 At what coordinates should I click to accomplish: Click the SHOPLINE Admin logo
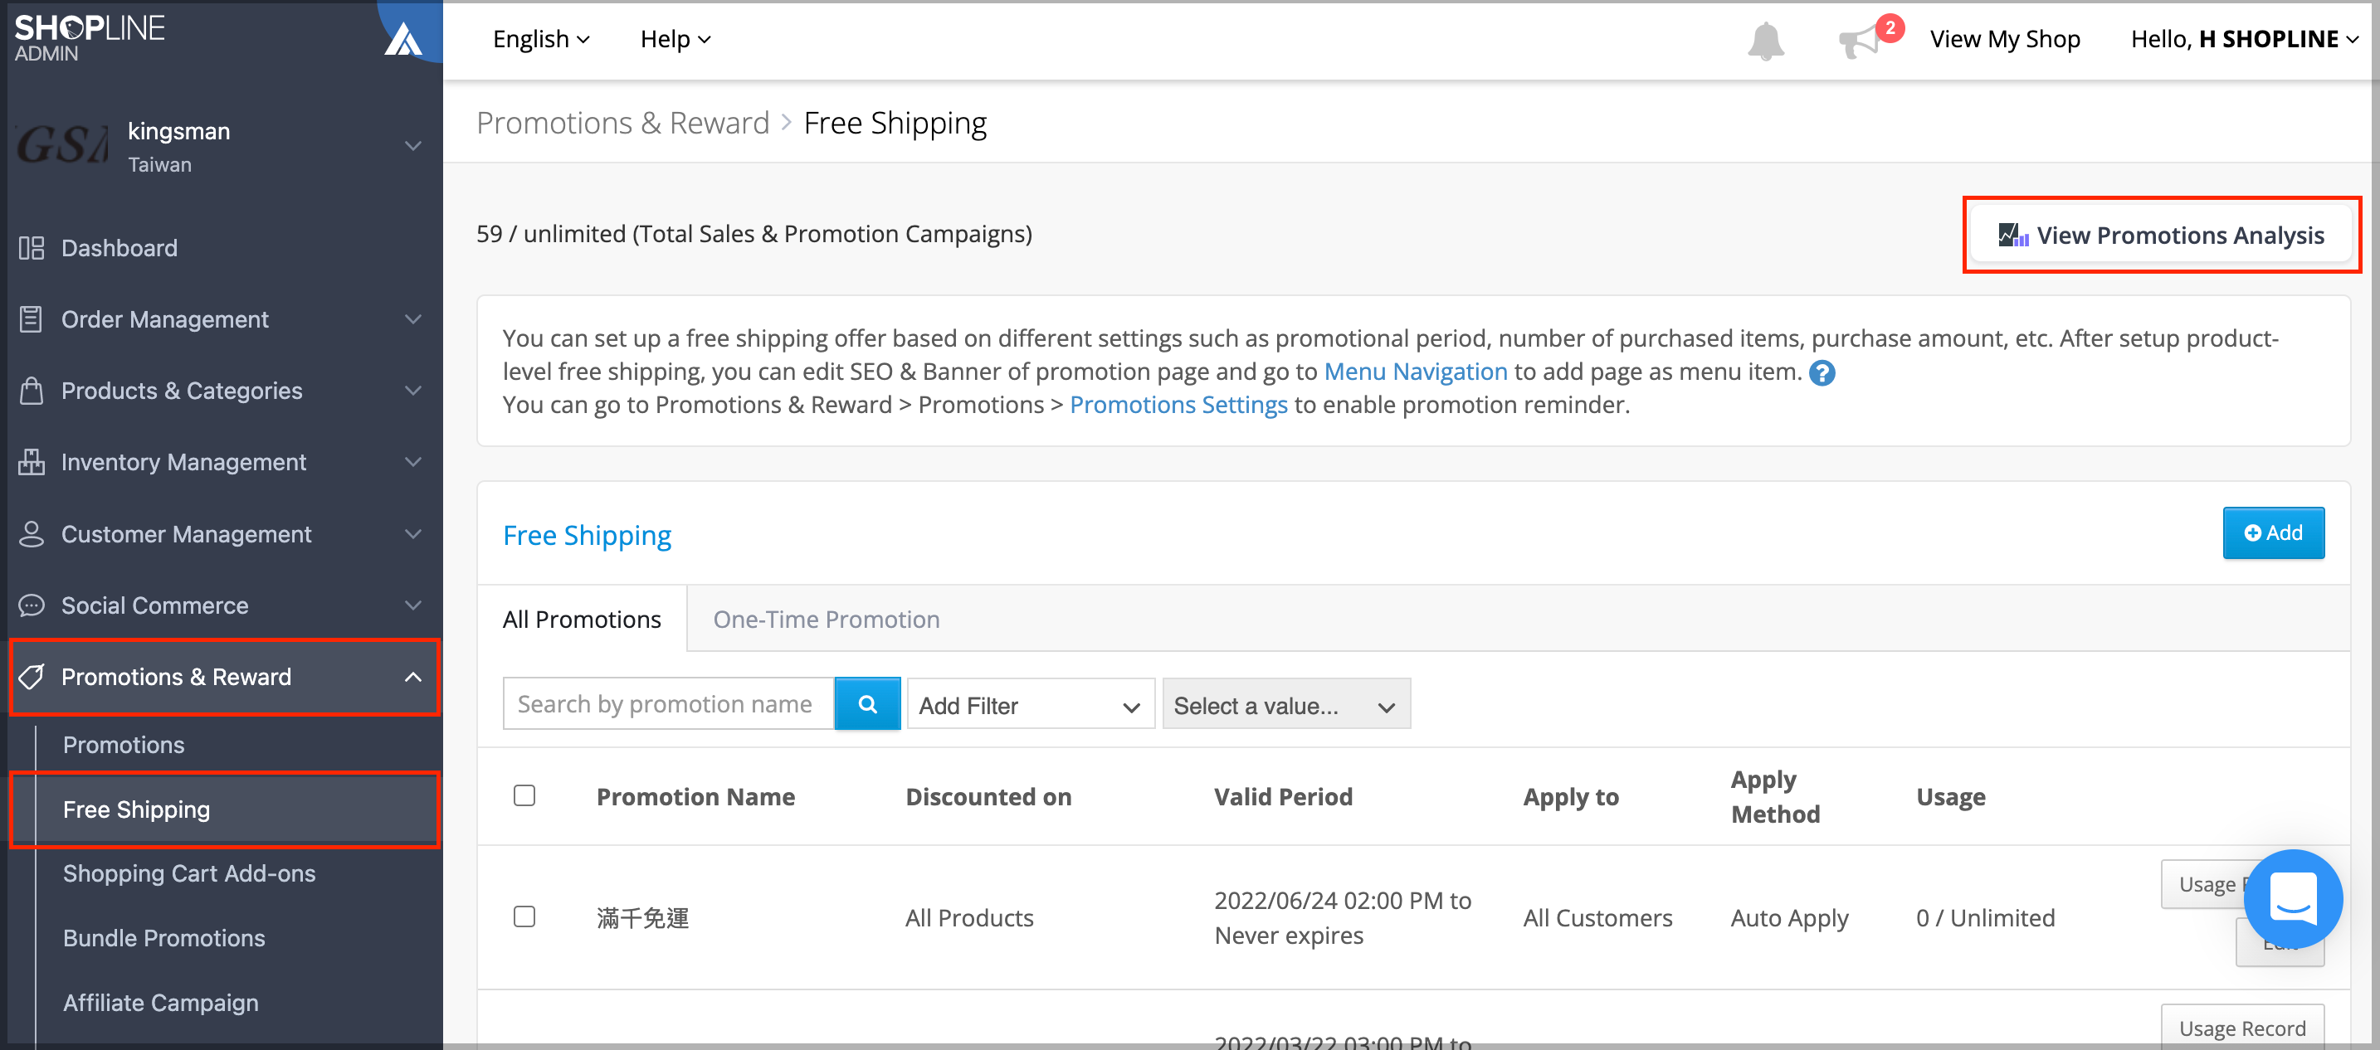90,38
